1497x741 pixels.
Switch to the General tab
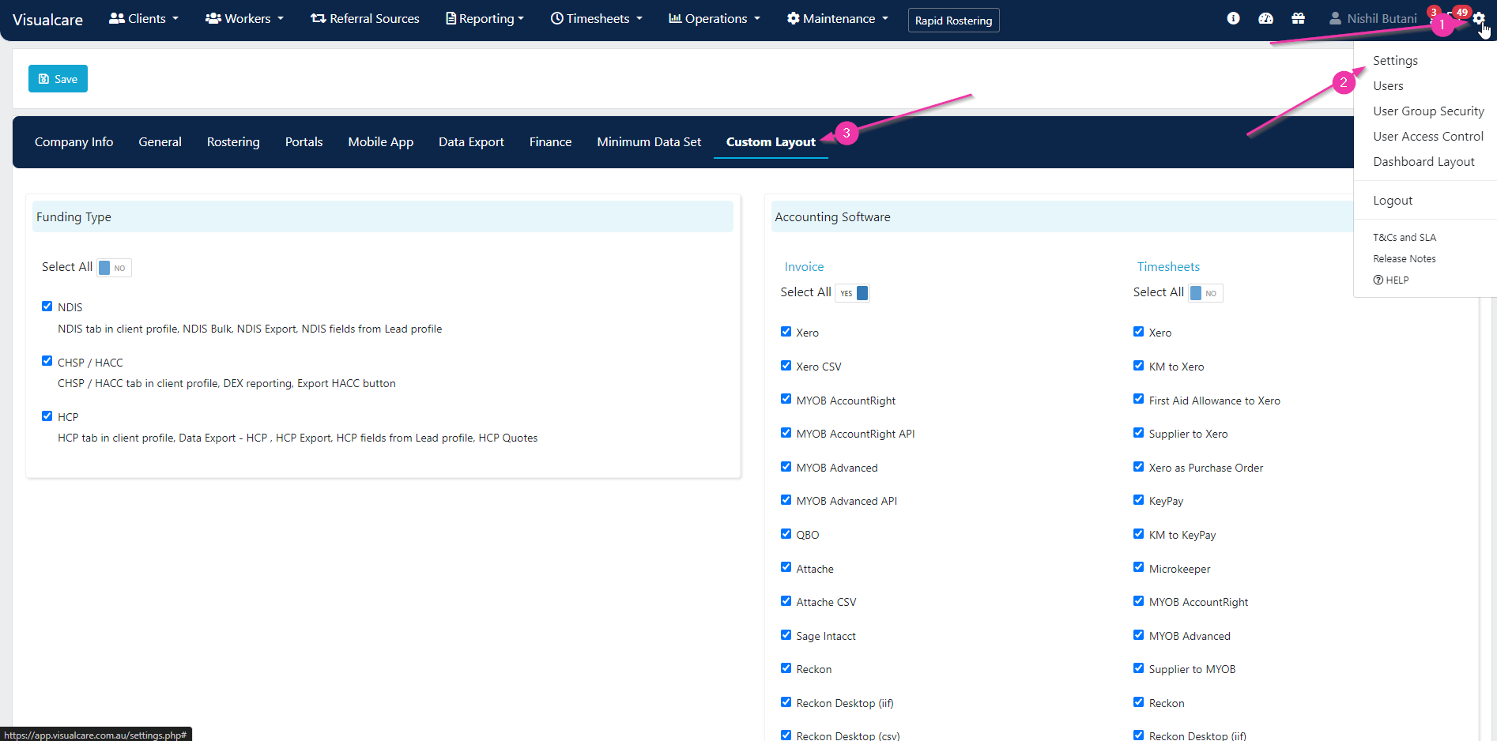coord(160,142)
